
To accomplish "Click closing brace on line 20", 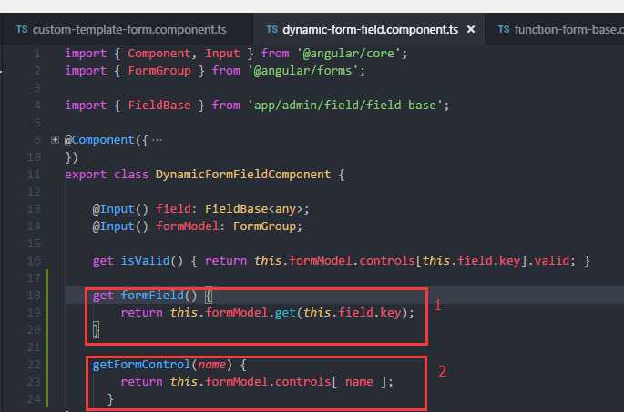I will [x=96, y=330].
